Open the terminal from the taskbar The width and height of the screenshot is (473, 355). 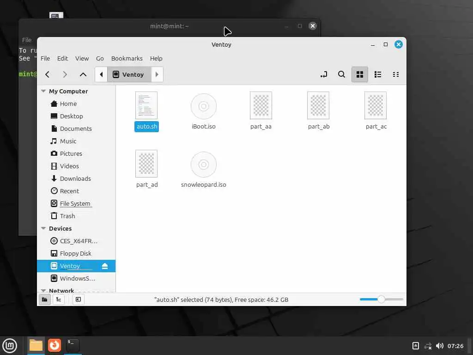pyautogui.click(x=73, y=345)
